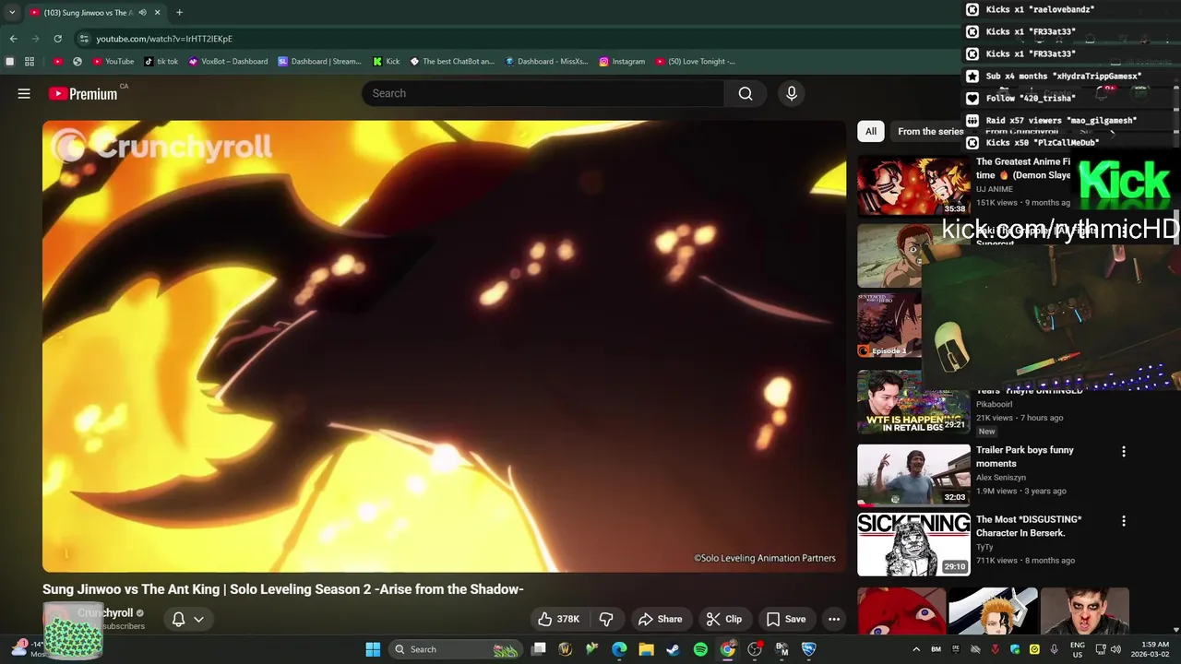The height and width of the screenshot is (664, 1181).
Task: Open the Dashboard | Stream... bookmark
Action: [319, 62]
